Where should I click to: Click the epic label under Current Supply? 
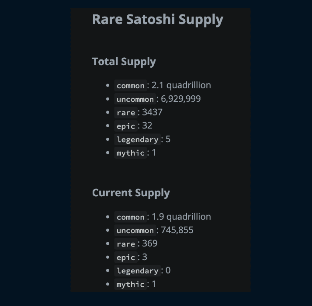pos(126,257)
